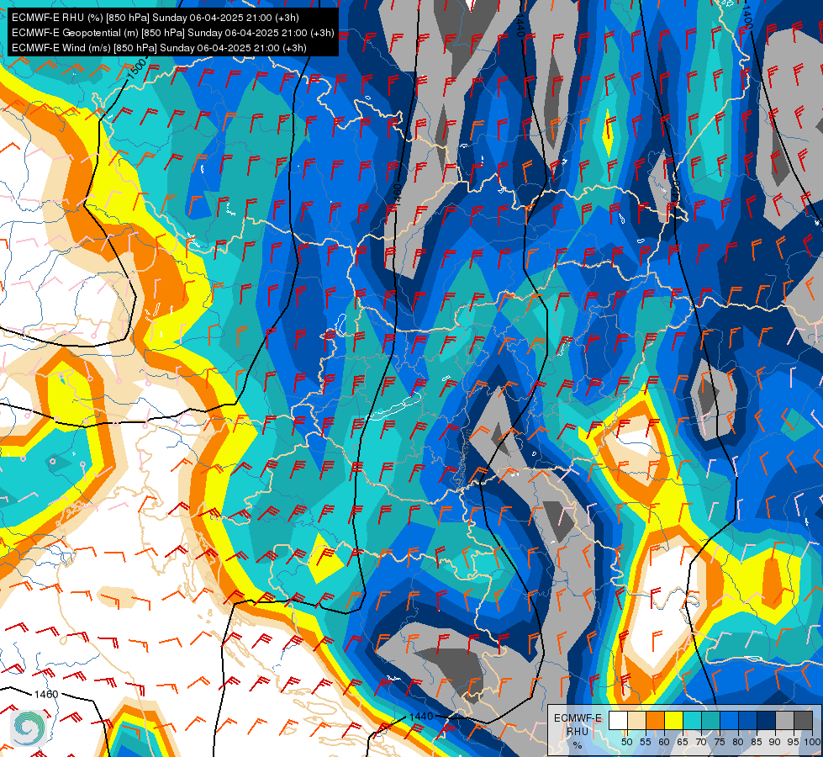Click the legend tick value 65
The height and width of the screenshot is (757, 823).
(683, 742)
